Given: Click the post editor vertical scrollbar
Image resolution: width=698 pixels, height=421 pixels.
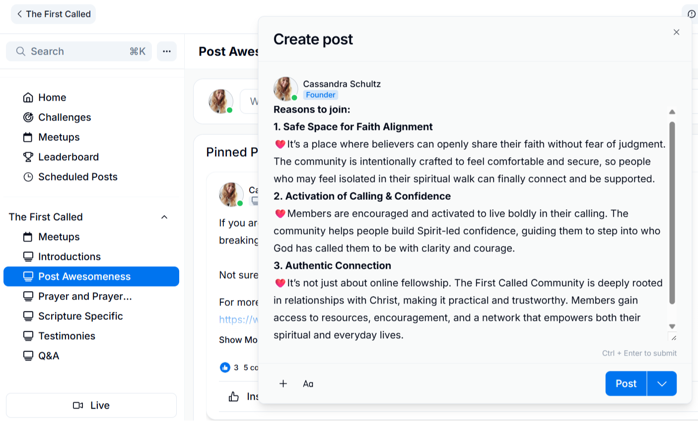Looking at the screenshot, I should (672, 213).
